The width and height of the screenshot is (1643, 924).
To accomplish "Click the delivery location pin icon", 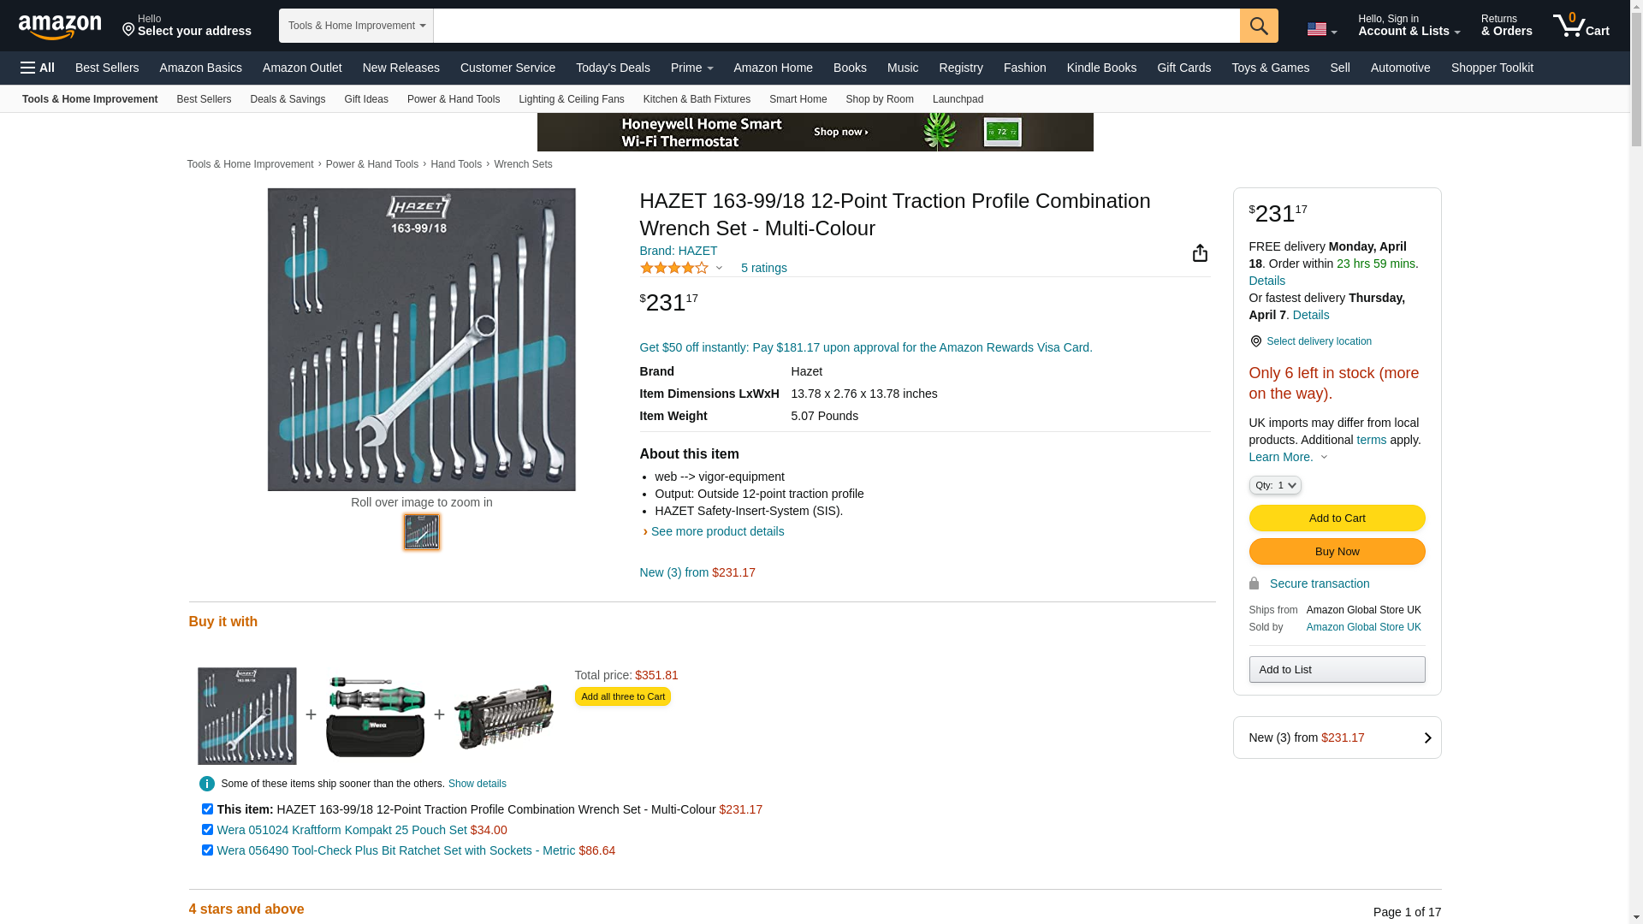I will coord(1255,341).
